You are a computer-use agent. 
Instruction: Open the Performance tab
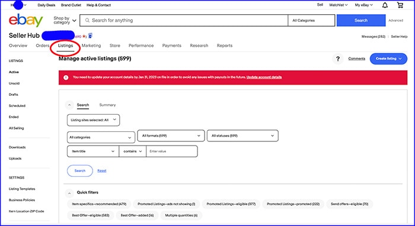[141, 46]
